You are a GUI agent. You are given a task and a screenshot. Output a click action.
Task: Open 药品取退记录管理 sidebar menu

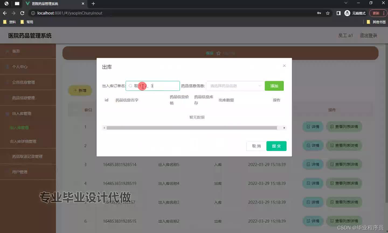click(x=28, y=156)
